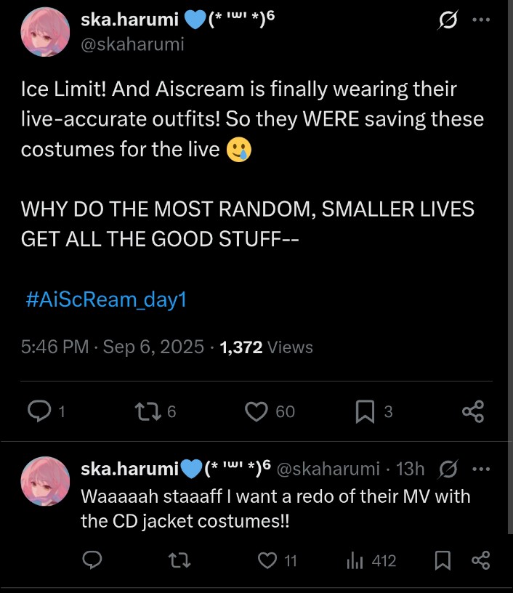This screenshot has height=593, width=513.
Task: Bookmark the main post
Action: click(365, 411)
